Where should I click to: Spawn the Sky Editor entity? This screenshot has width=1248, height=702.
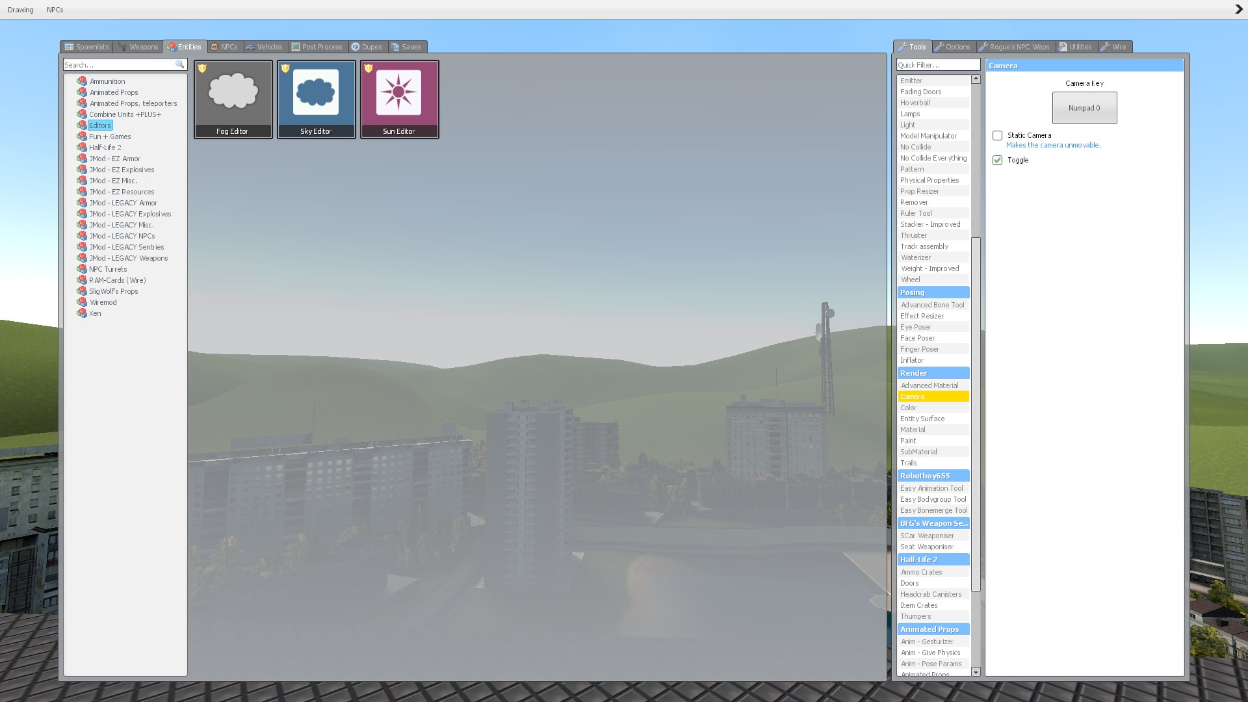coord(316,98)
